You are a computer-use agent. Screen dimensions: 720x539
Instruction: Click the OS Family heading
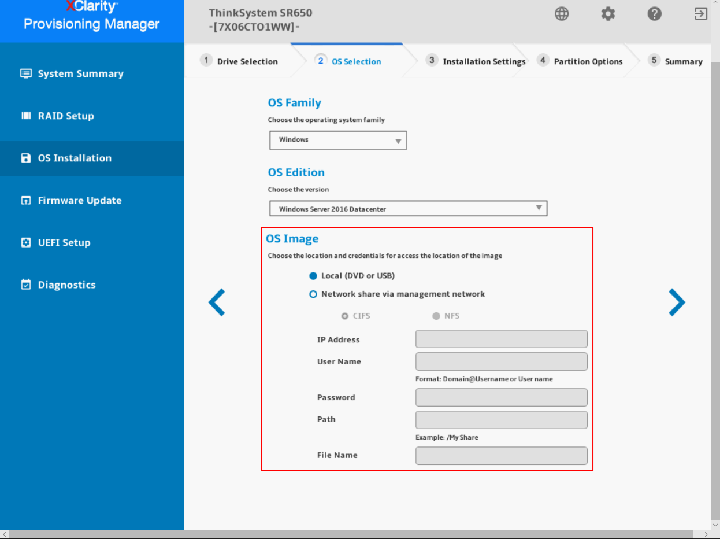pyautogui.click(x=294, y=103)
